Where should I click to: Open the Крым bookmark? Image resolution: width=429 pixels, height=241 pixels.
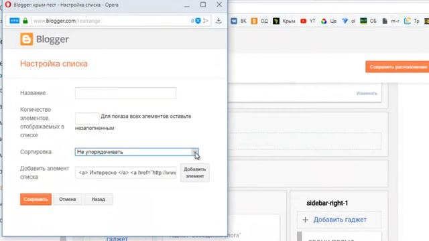click(284, 21)
